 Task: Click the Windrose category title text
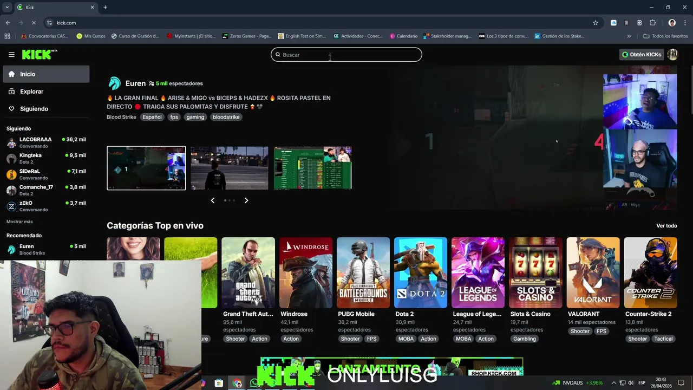pyautogui.click(x=294, y=314)
